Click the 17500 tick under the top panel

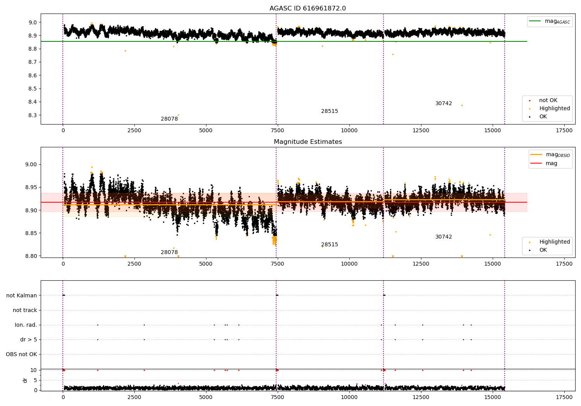pyautogui.click(x=564, y=131)
